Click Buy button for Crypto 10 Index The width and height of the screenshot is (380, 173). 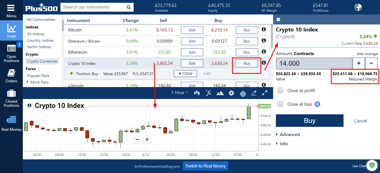(247, 63)
